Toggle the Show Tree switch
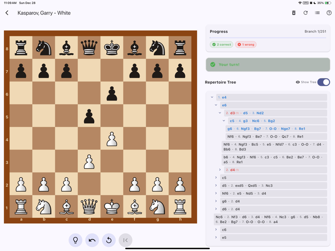This screenshot has width=335, height=251. coord(324,82)
